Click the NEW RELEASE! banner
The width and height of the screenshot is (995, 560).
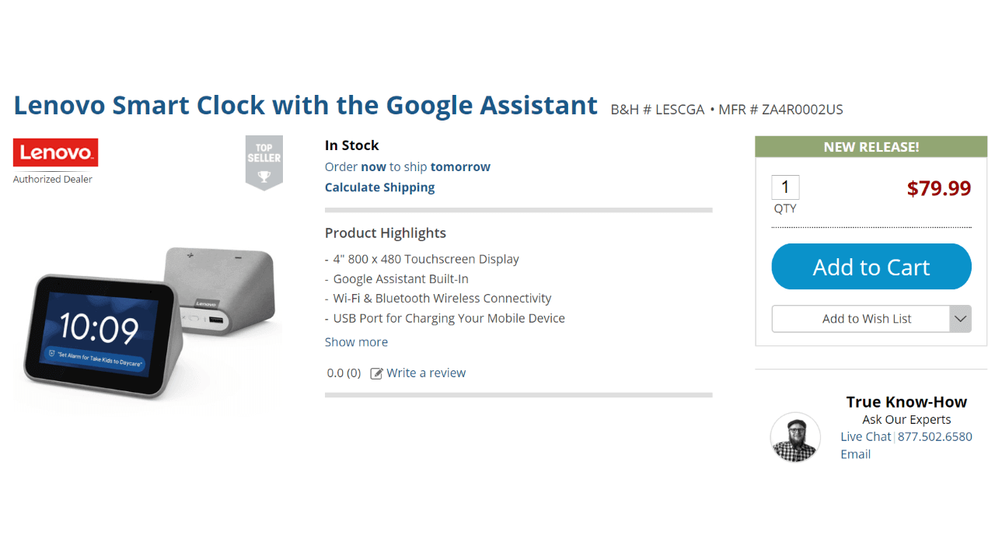(871, 147)
